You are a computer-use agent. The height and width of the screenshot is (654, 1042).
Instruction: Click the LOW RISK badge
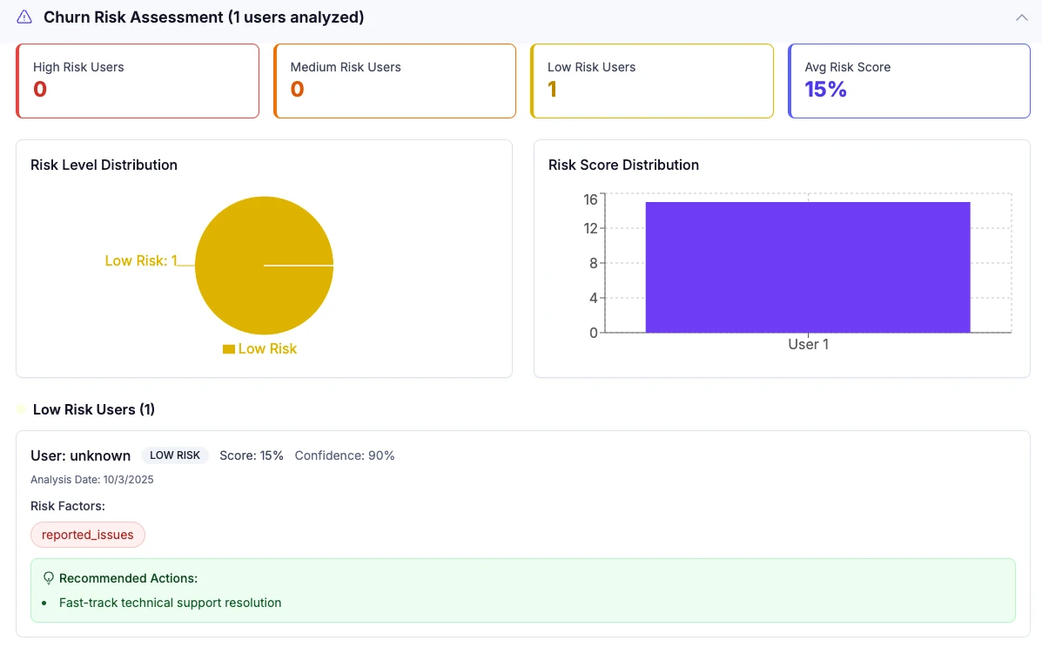[x=175, y=455]
